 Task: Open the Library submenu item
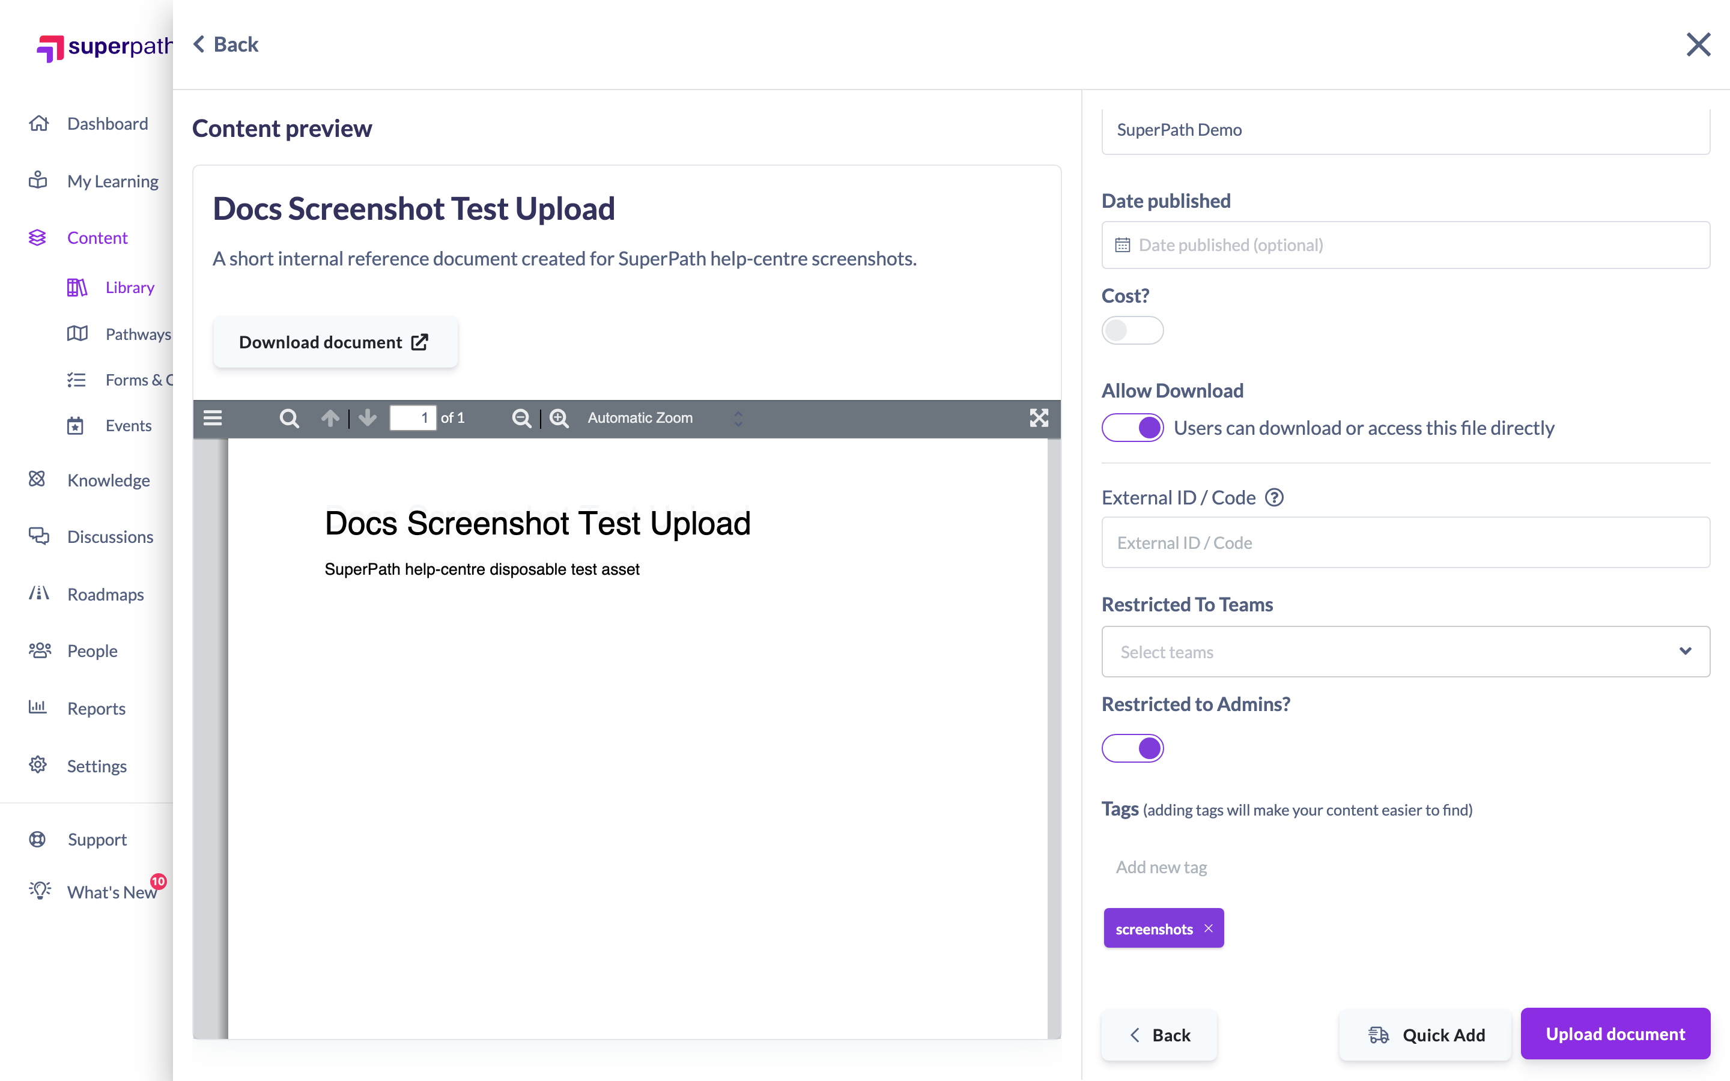[x=130, y=288]
